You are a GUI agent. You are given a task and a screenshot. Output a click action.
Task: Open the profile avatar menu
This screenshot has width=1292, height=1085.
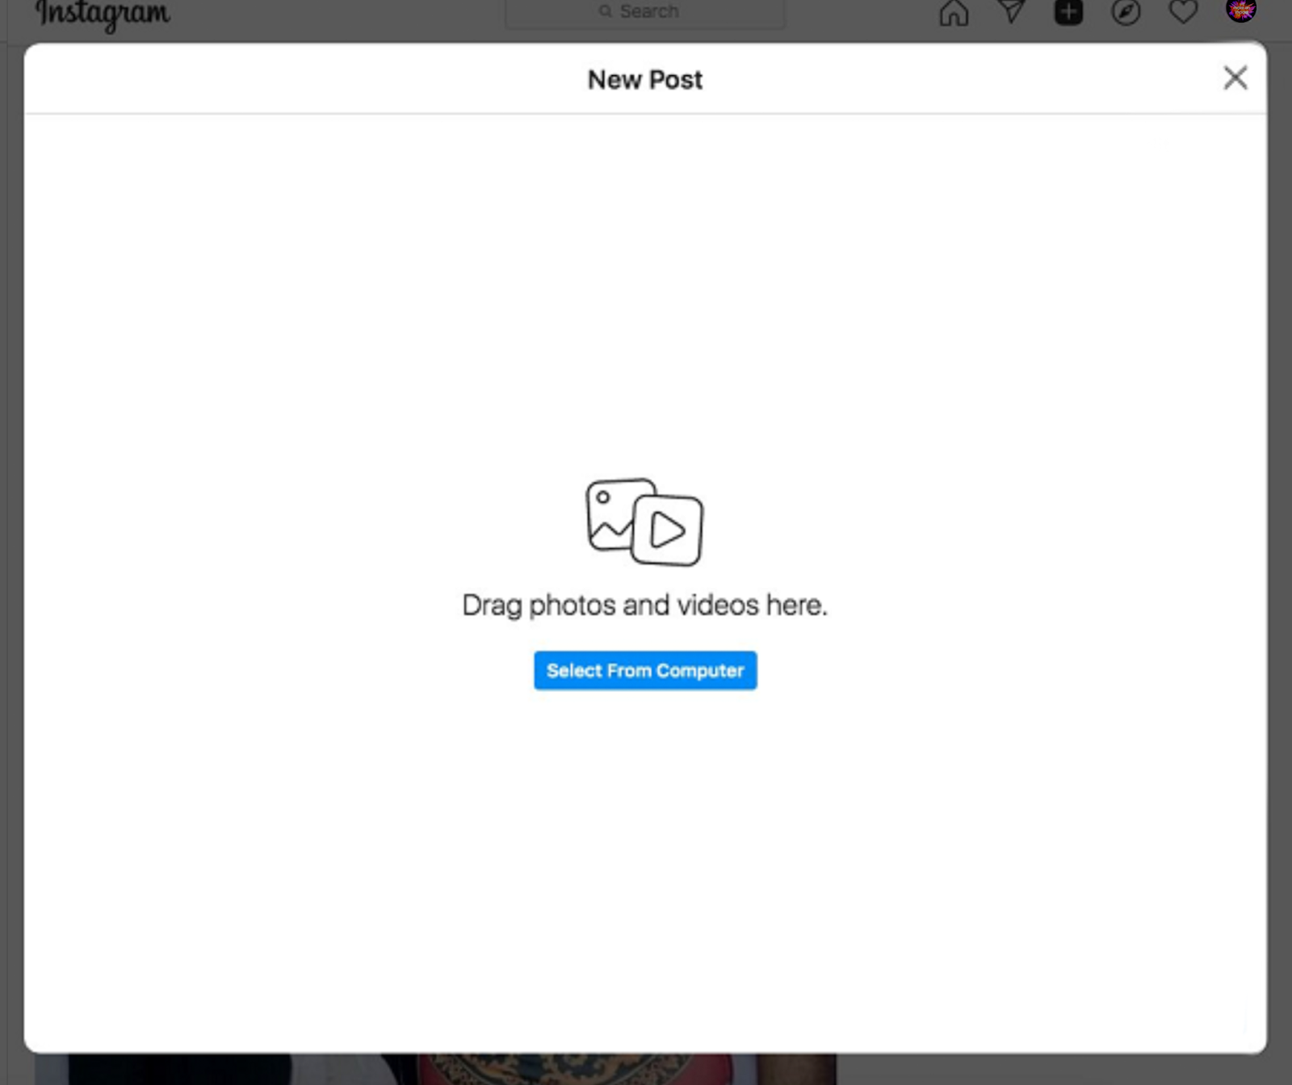(x=1241, y=10)
